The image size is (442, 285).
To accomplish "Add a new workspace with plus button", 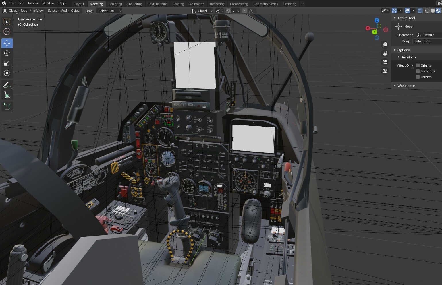I will pyautogui.click(x=302, y=4).
